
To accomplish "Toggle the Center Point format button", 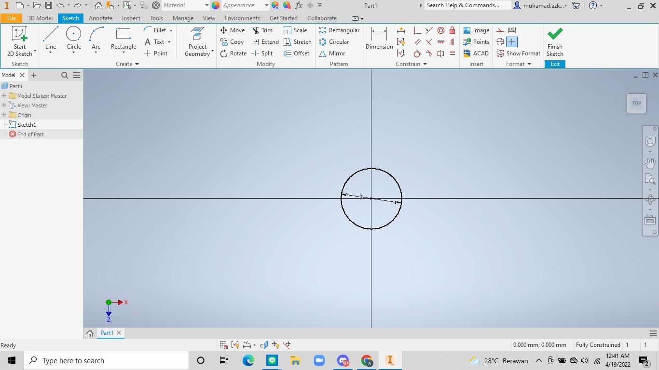I will coord(512,42).
